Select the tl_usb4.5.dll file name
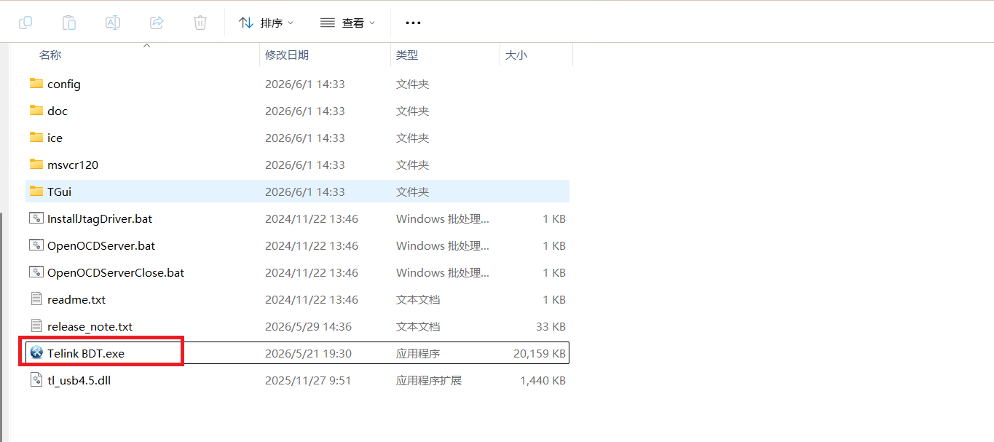The width and height of the screenshot is (994, 442). click(79, 381)
